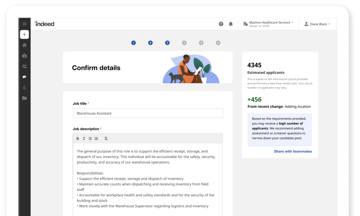Image resolution: width=360 pixels, height=216 pixels.
Task: Go to step 4 in progress indicator
Action: click(184, 43)
